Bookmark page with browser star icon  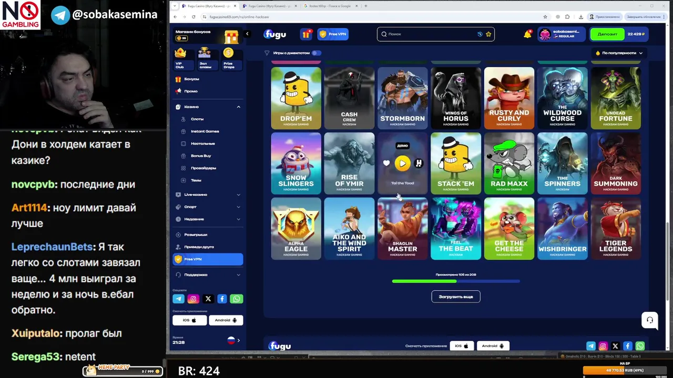click(x=545, y=17)
